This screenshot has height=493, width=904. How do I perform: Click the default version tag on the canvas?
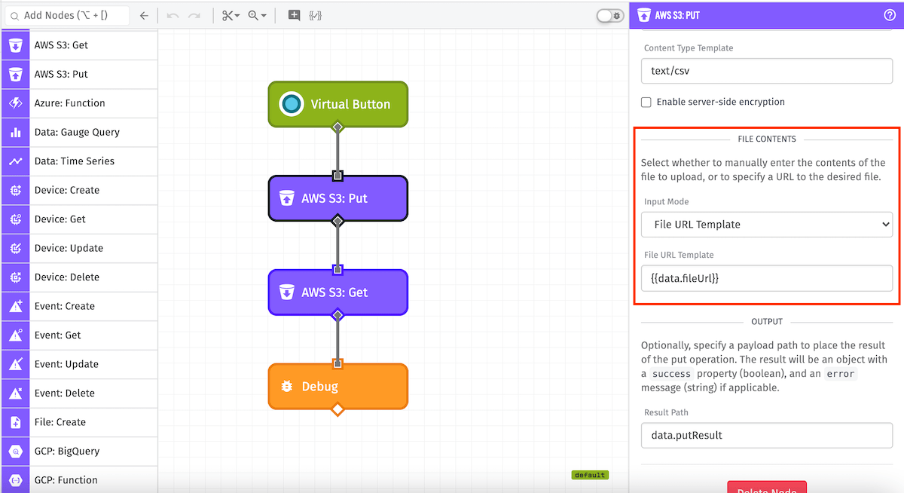click(x=590, y=475)
